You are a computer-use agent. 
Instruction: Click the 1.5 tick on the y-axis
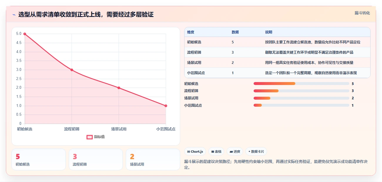pyautogui.click(x=19, y=97)
